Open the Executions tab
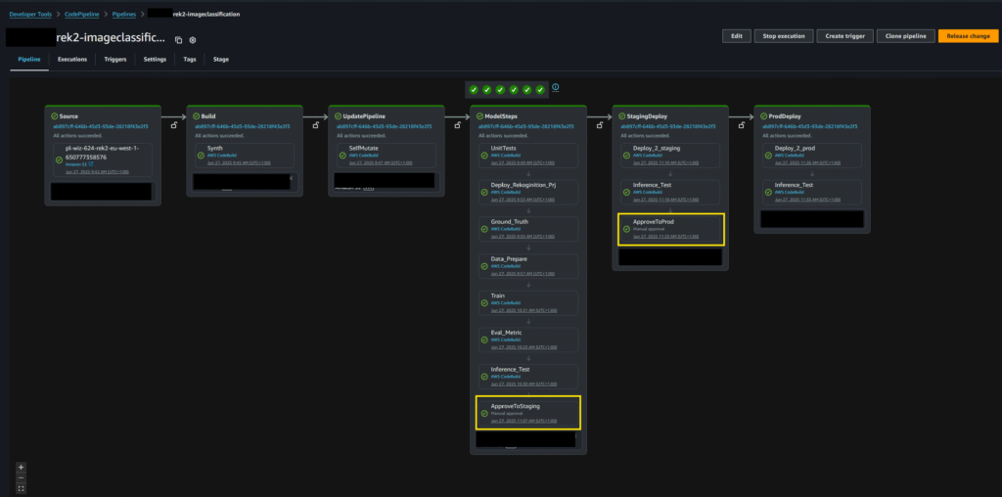 pos(71,60)
